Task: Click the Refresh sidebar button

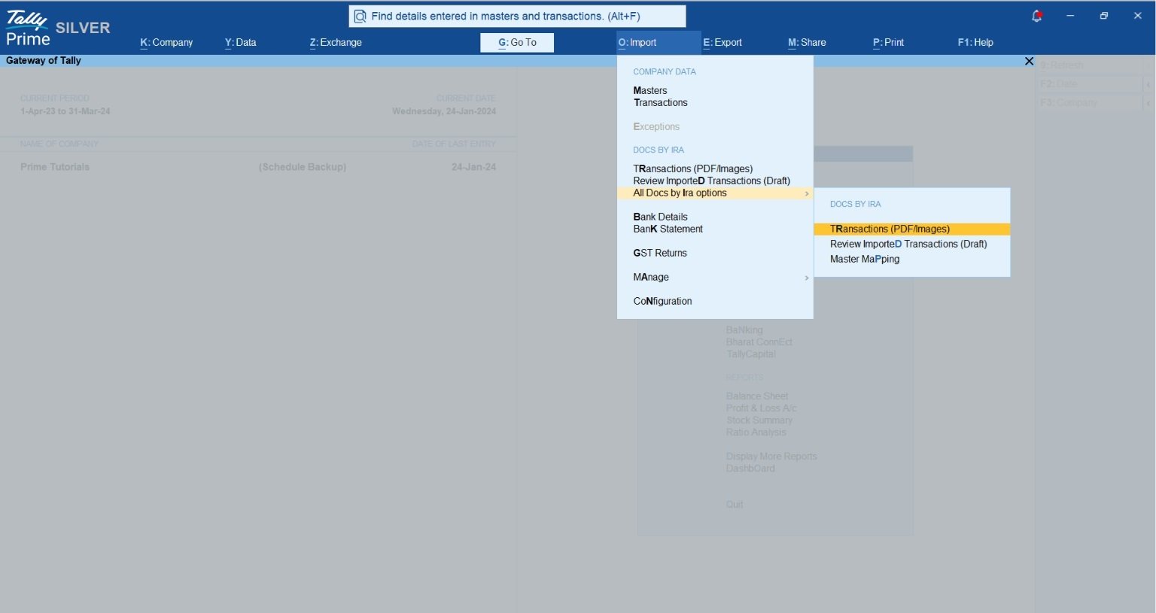Action: tap(1089, 65)
